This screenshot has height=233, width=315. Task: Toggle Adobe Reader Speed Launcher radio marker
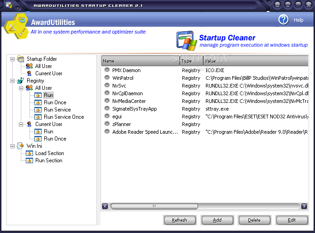click(107, 131)
